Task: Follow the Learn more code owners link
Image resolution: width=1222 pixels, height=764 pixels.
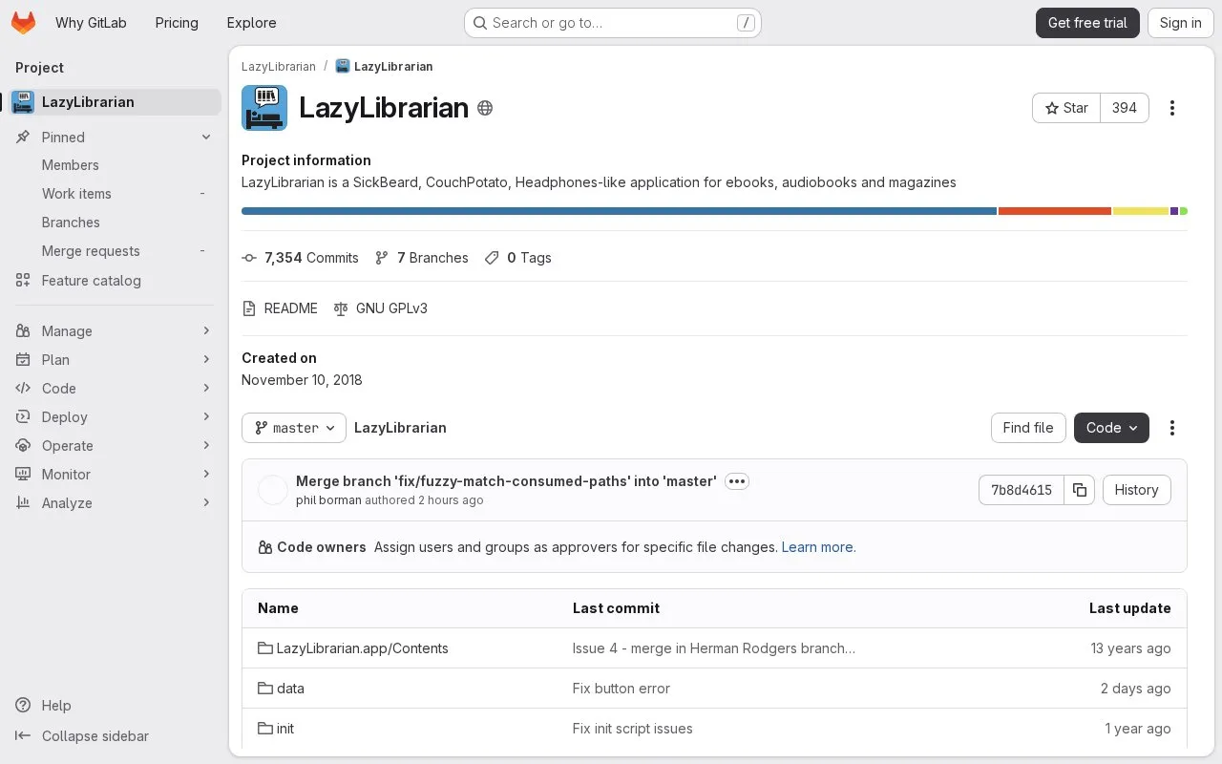Action: point(818,547)
